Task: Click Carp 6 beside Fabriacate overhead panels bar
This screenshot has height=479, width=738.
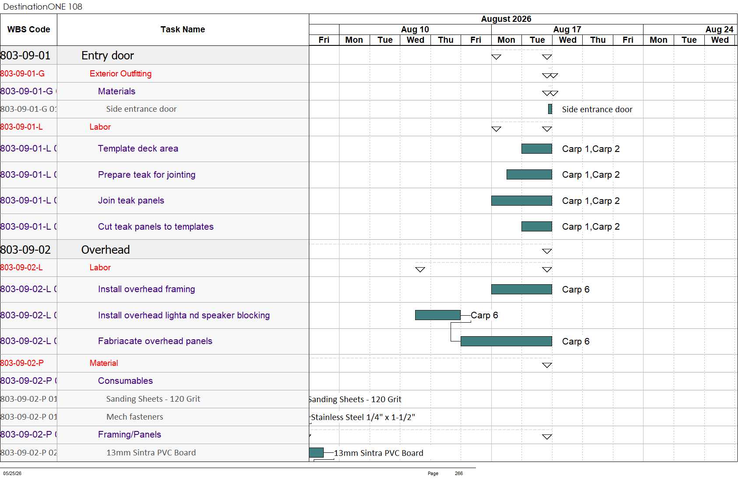Action: coord(576,341)
